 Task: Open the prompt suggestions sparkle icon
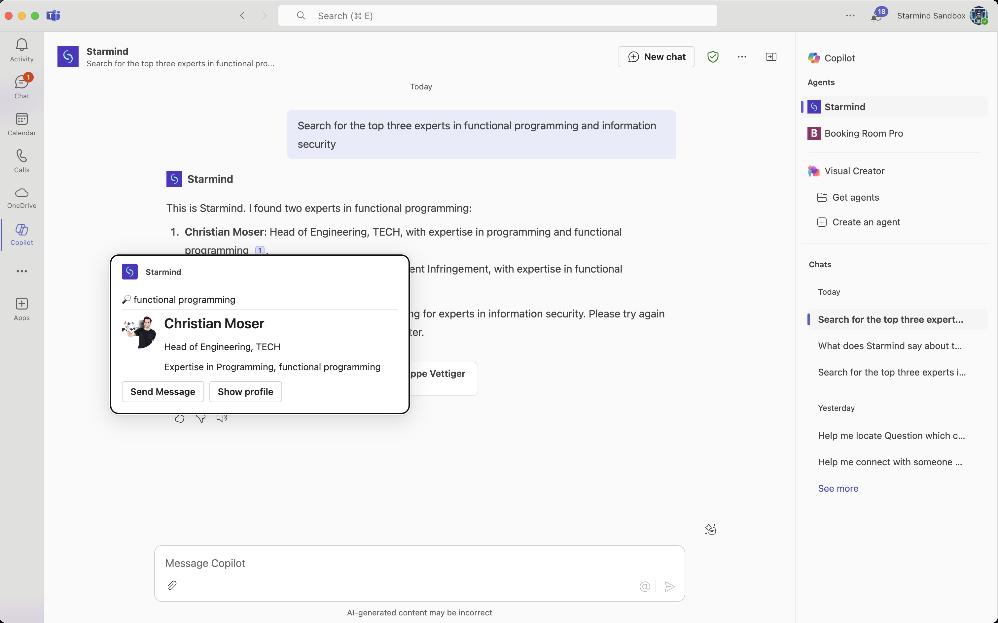[710, 530]
